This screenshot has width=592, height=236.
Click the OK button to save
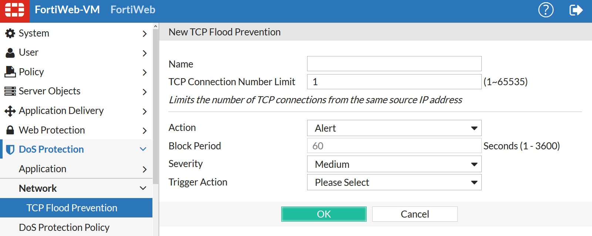324,214
